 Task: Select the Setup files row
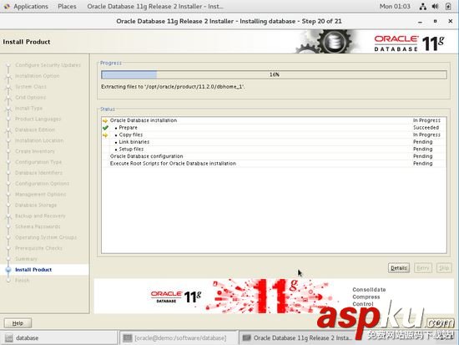click(x=274, y=150)
